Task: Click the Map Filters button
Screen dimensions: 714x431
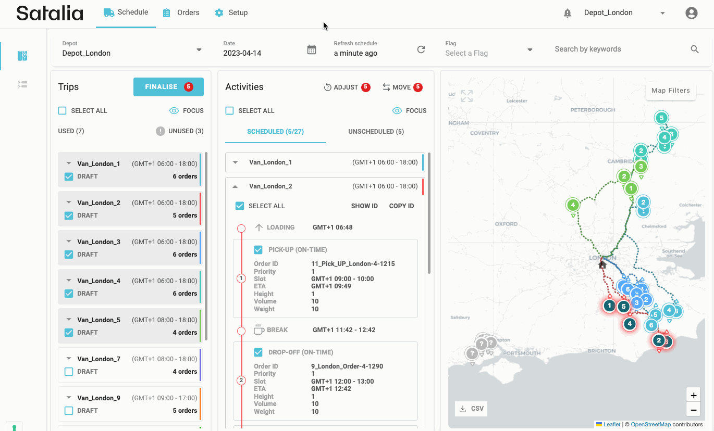Action: (x=670, y=91)
